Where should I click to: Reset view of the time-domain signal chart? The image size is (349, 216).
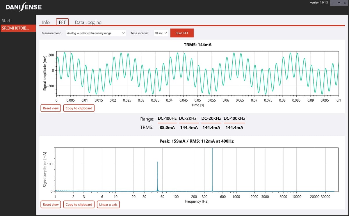pyautogui.click(x=51, y=108)
